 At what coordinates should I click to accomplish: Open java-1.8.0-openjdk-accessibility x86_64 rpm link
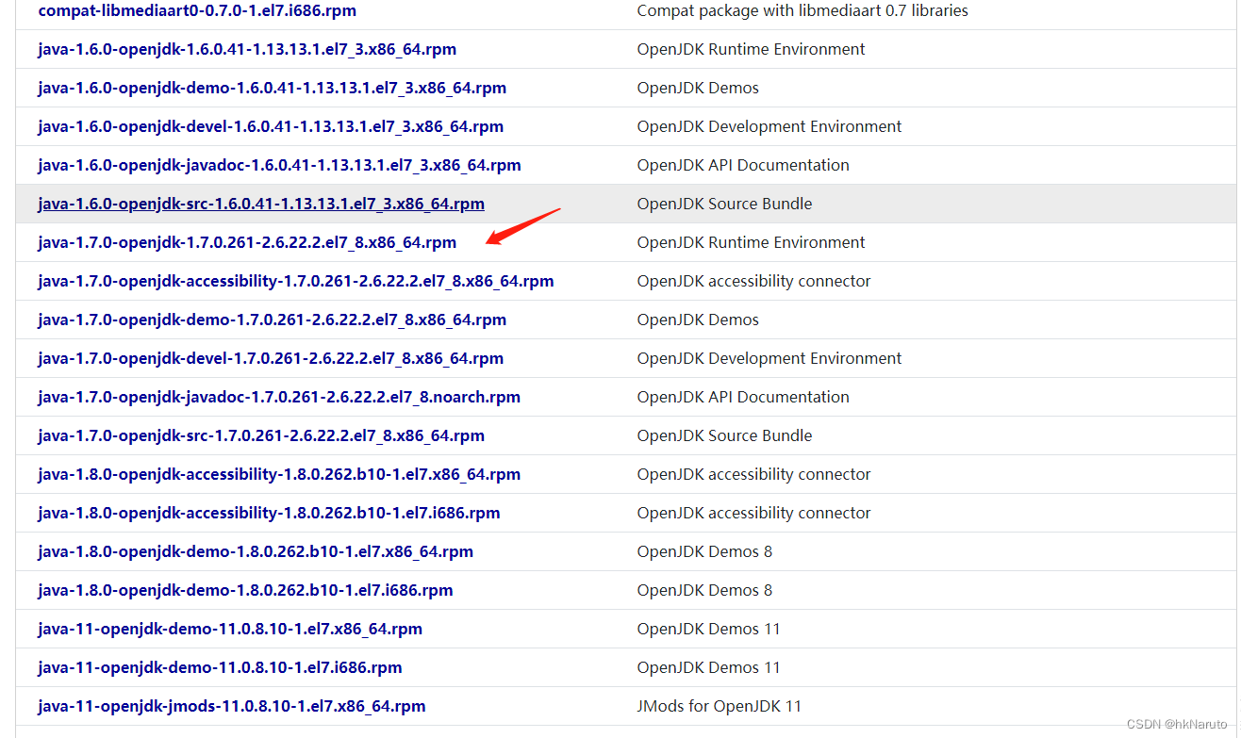(279, 474)
